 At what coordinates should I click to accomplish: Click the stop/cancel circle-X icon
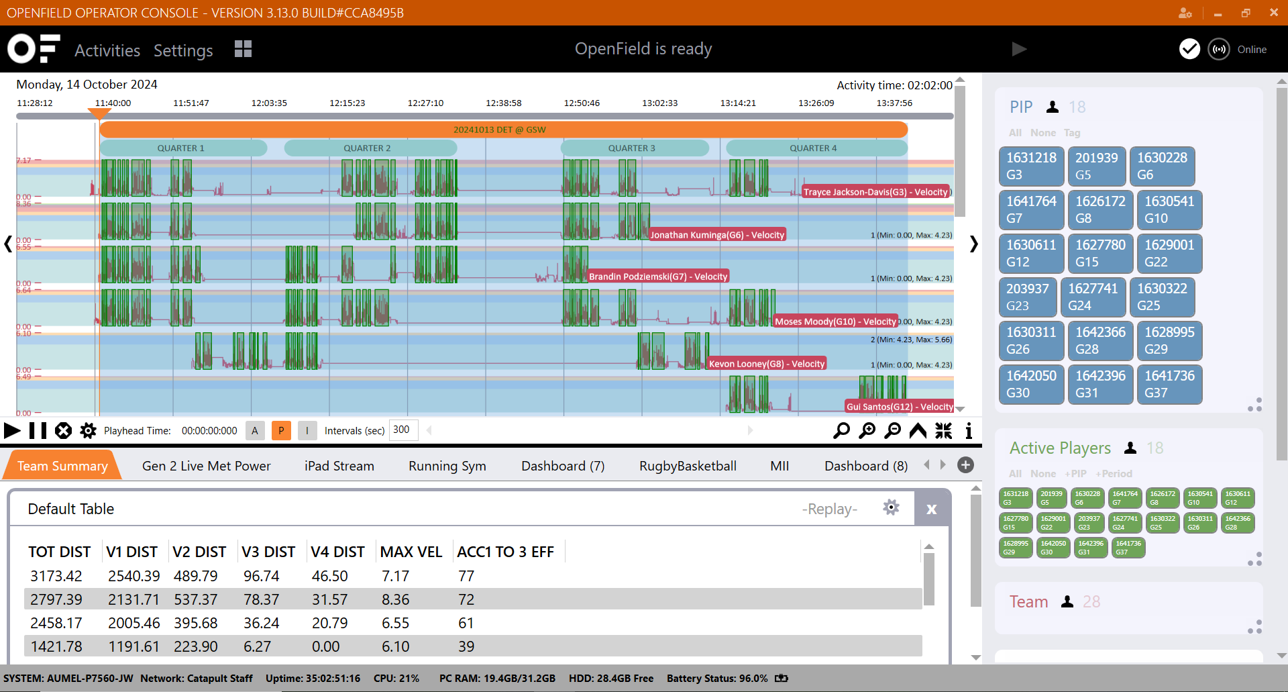coord(63,430)
